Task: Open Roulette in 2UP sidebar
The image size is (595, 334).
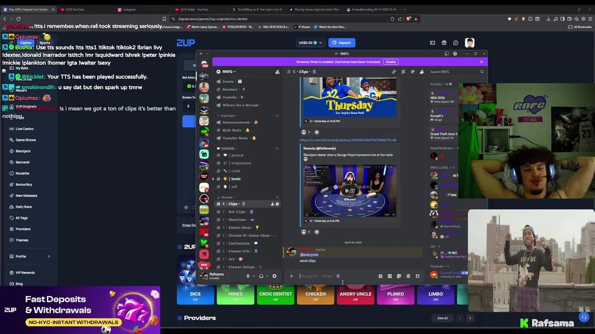Action: [x=22, y=173]
